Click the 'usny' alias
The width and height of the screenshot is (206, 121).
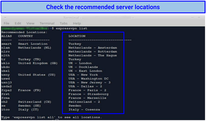click(x=6, y=75)
